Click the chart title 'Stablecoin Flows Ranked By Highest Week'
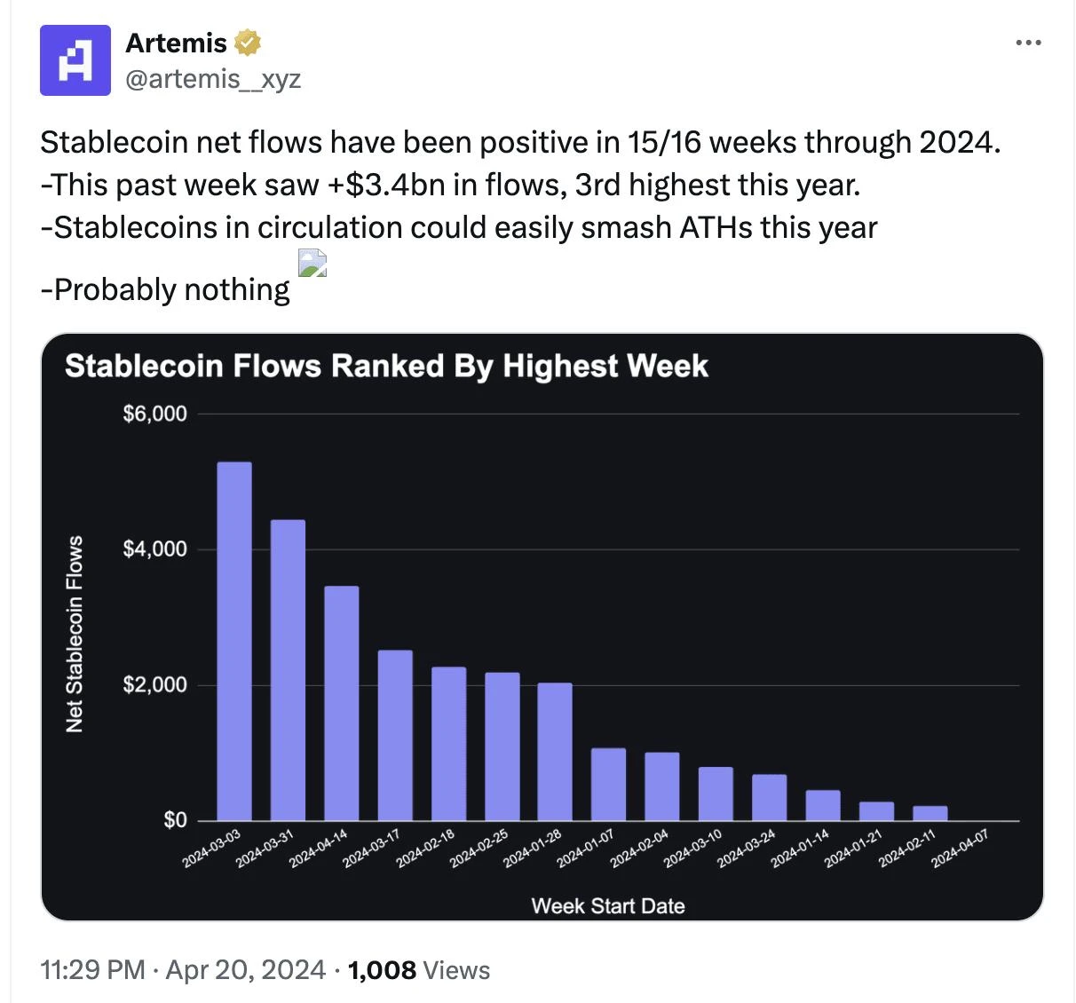 pos(386,366)
